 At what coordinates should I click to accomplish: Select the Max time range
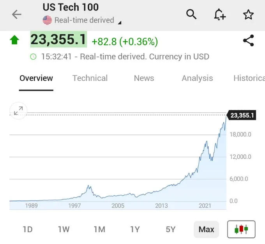(x=206, y=229)
